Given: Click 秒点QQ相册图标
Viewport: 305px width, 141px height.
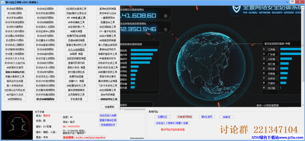Looking at the screenshot, I should [45, 22].
